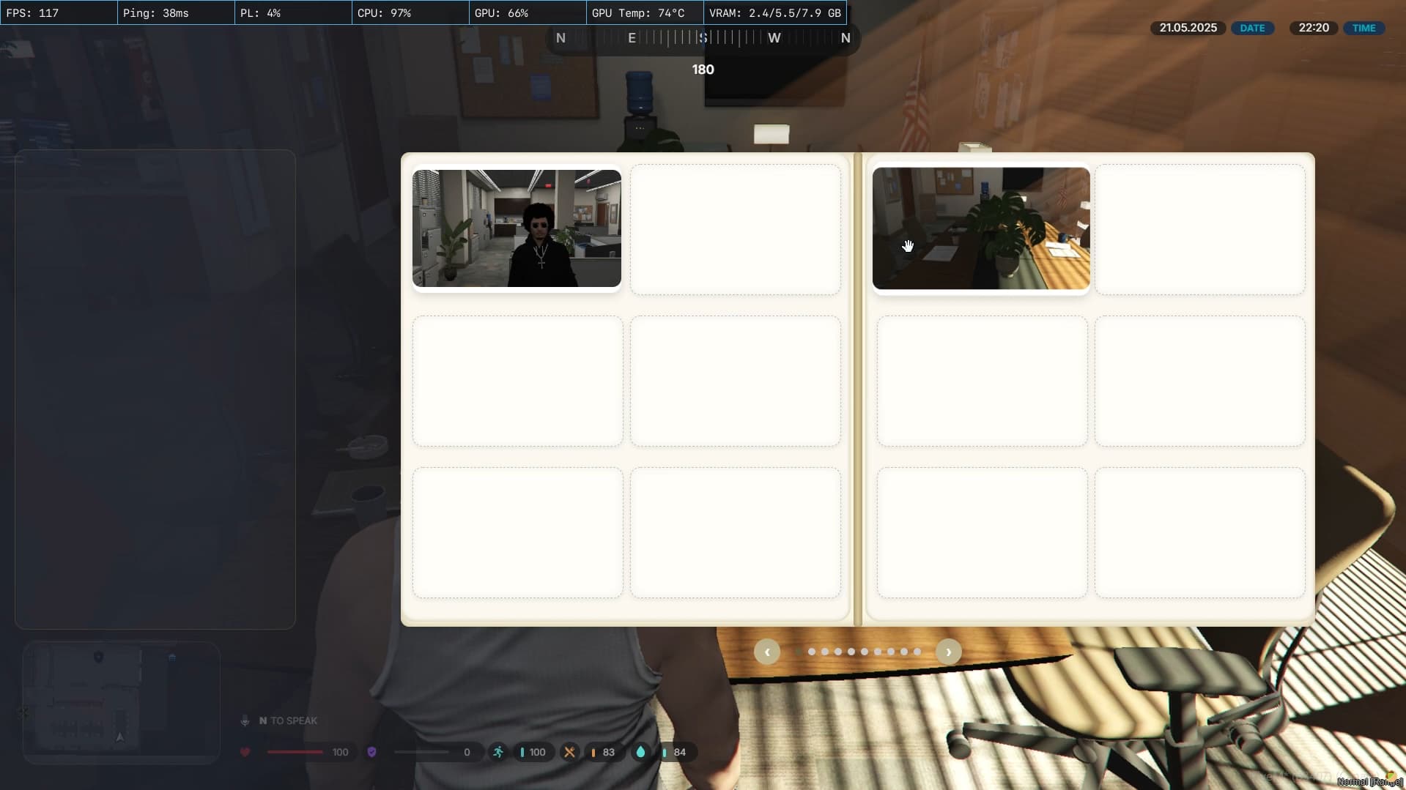The height and width of the screenshot is (790, 1406).
Task: Click the microphone icon beside N TO SPEAK
Action: [245, 720]
